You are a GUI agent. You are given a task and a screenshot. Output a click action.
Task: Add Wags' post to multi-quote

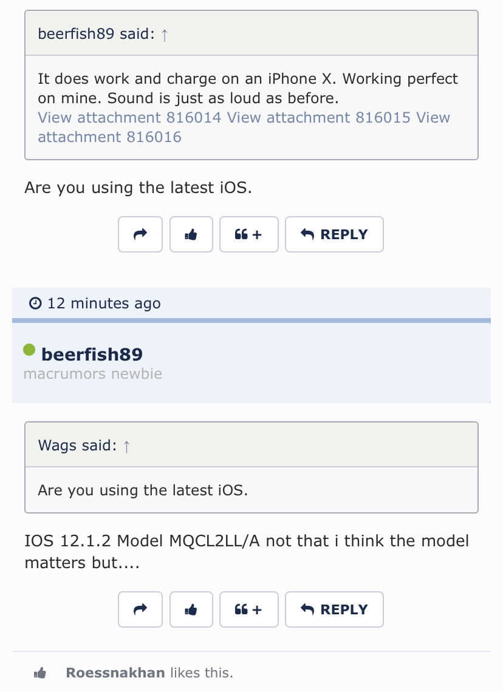coord(248,234)
